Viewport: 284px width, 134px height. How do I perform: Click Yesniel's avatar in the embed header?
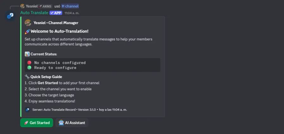pyautogui.click(x=28, y=23)
